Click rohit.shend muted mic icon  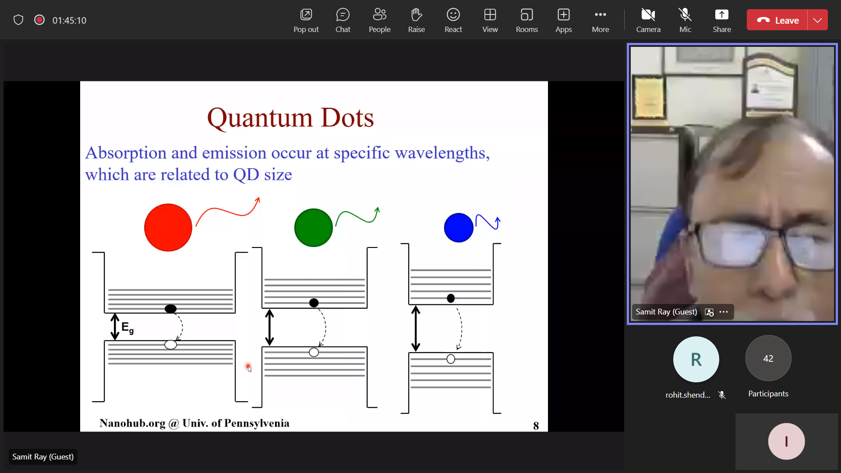722,395
